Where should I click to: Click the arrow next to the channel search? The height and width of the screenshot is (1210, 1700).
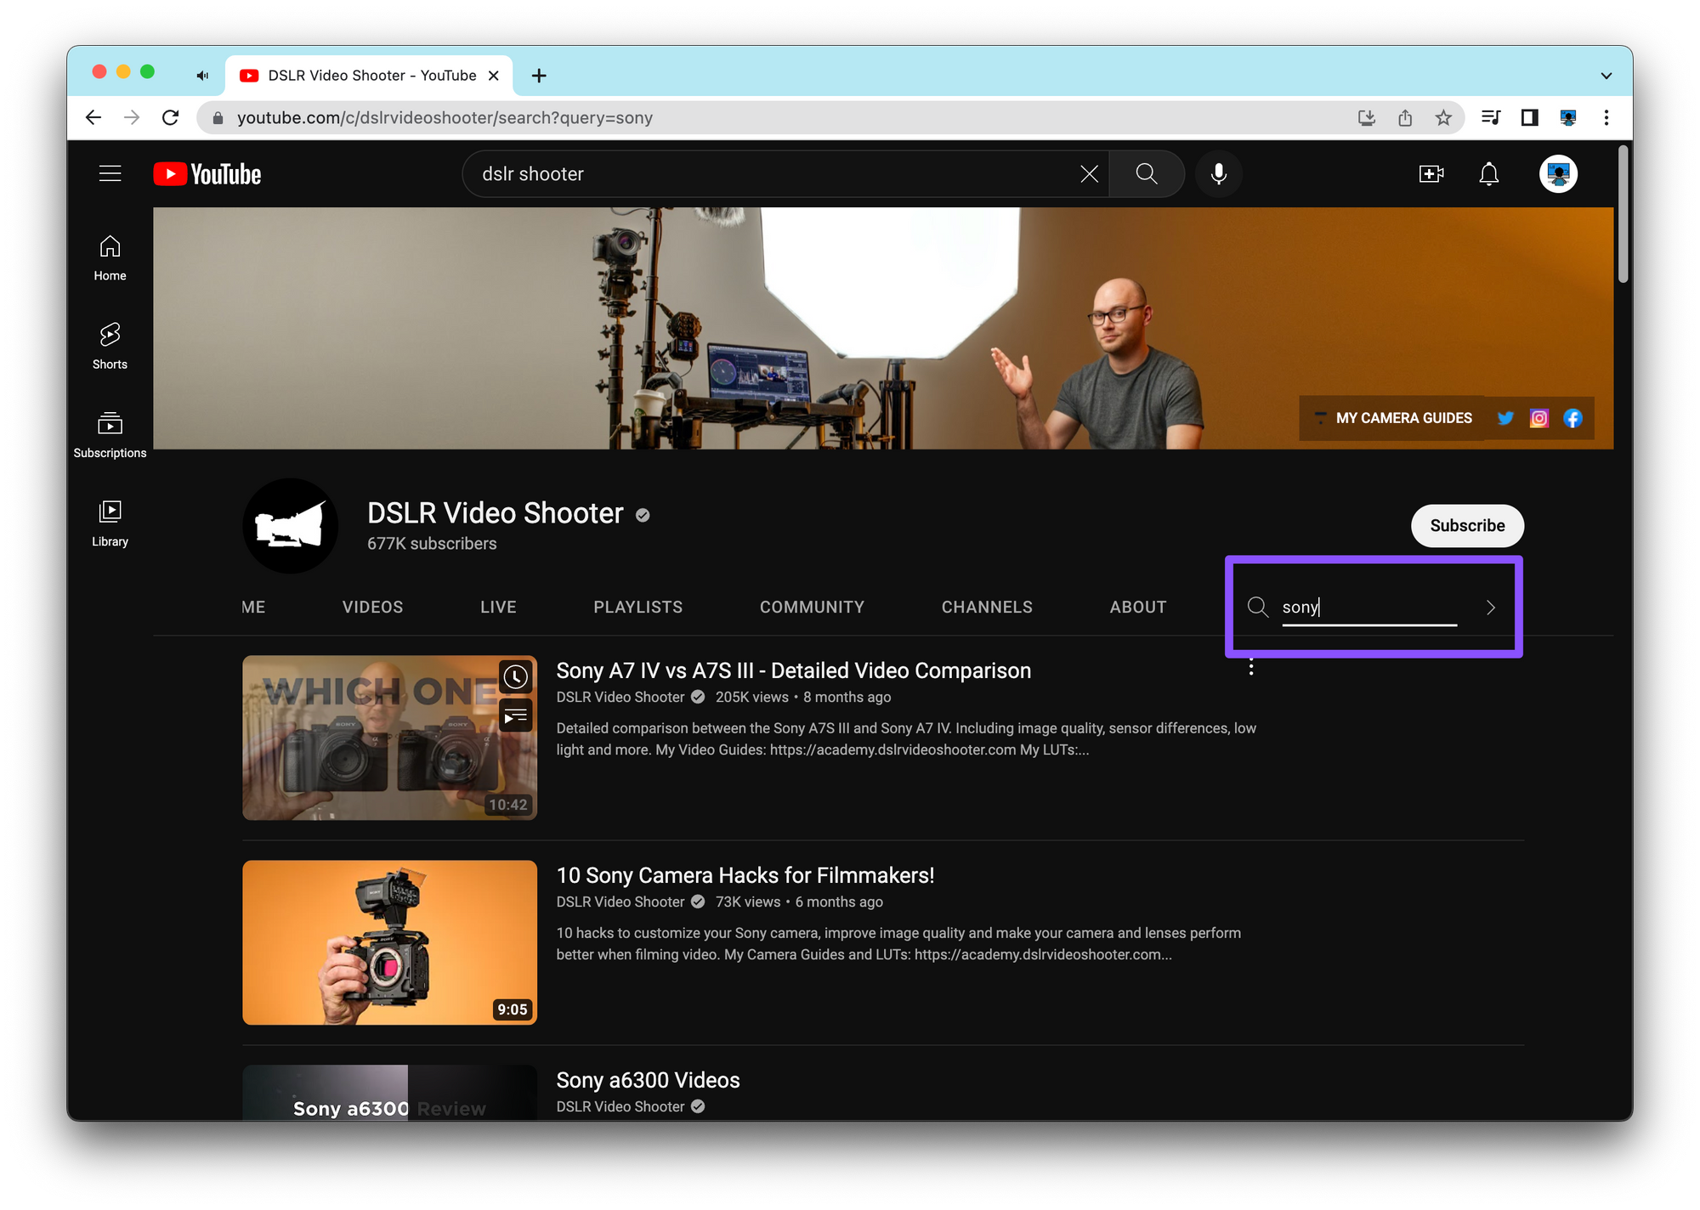click(x=1490, y=608)
